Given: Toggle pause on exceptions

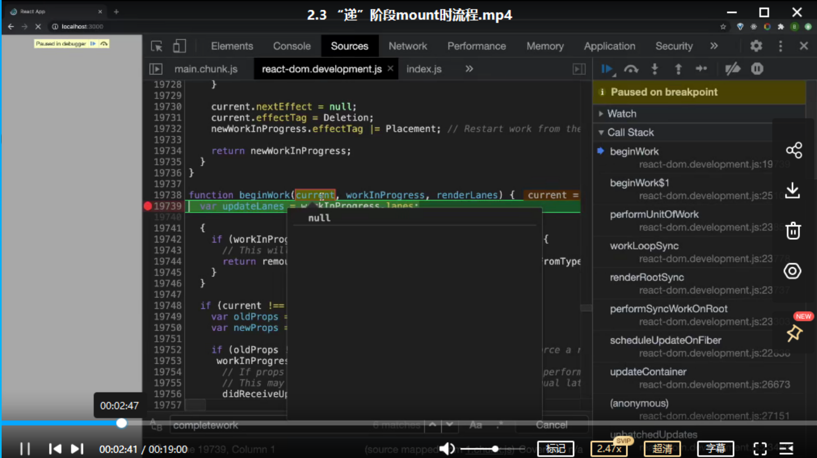Looking at the screenshot, I should point(757,69).
